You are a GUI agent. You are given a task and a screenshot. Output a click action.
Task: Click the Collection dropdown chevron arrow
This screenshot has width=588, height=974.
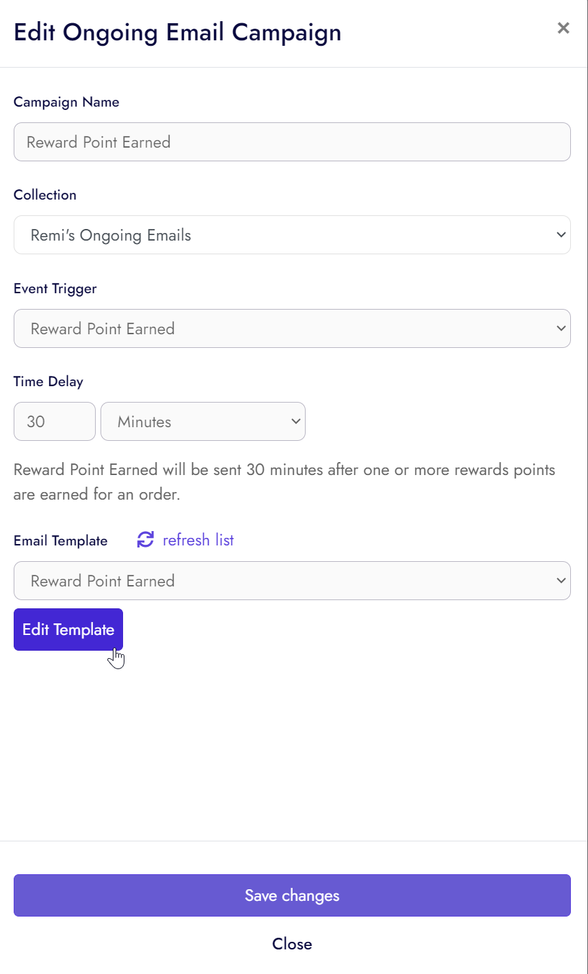(559, 234)
